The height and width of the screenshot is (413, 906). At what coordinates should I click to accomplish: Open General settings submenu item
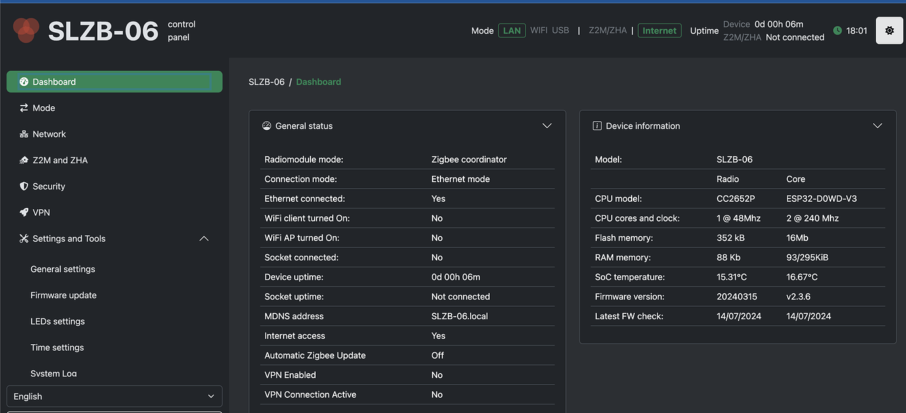point(63,269)
